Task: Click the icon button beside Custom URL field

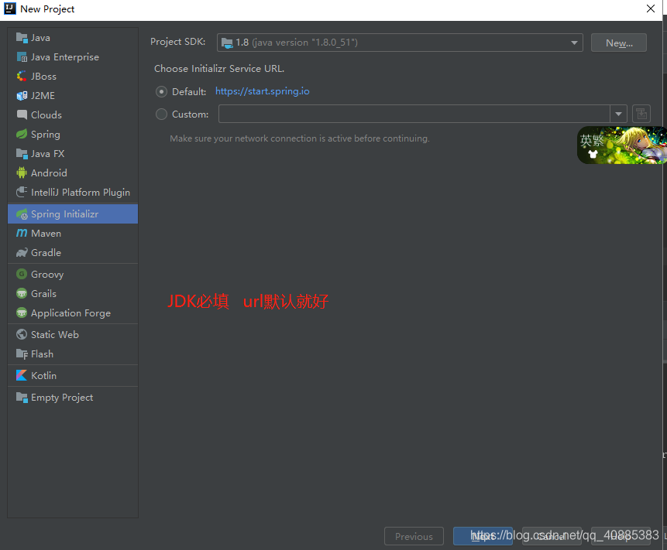Action: click(641, 114)
